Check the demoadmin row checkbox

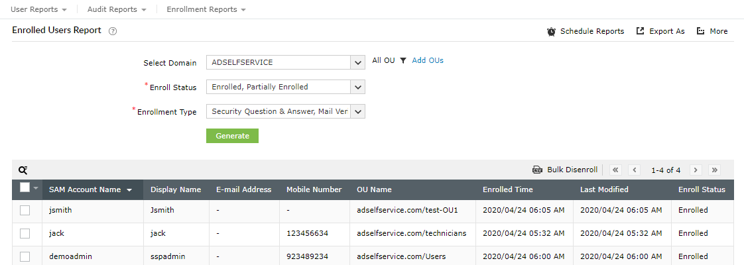[25, 256]
